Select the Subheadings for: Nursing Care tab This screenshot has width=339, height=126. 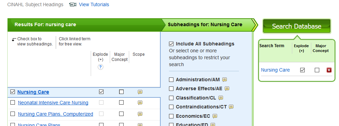205,24
